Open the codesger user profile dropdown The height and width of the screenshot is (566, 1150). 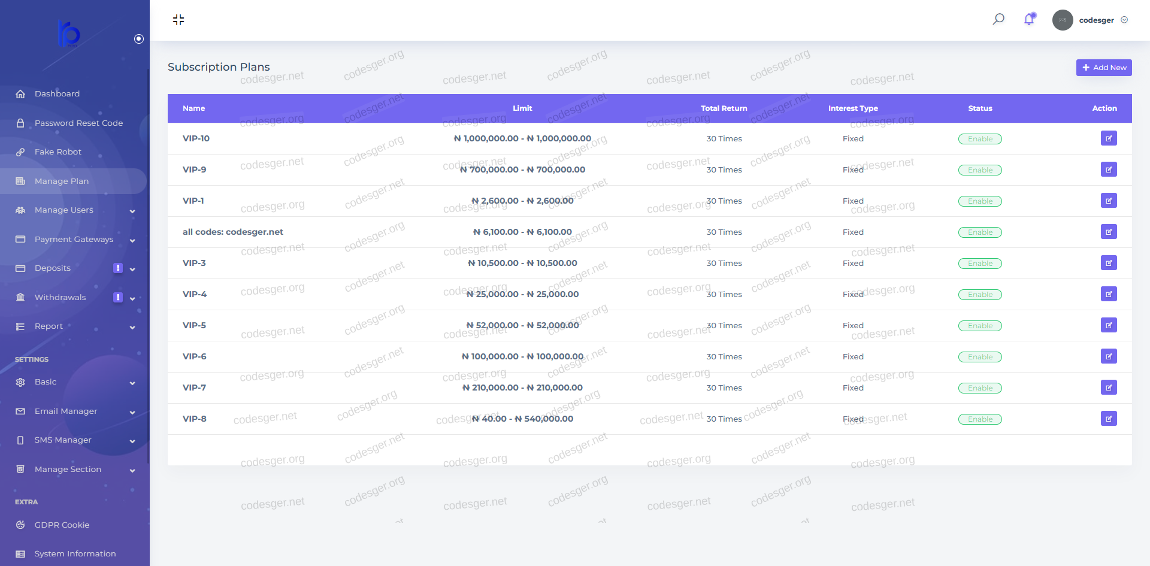click(1124, 20)
